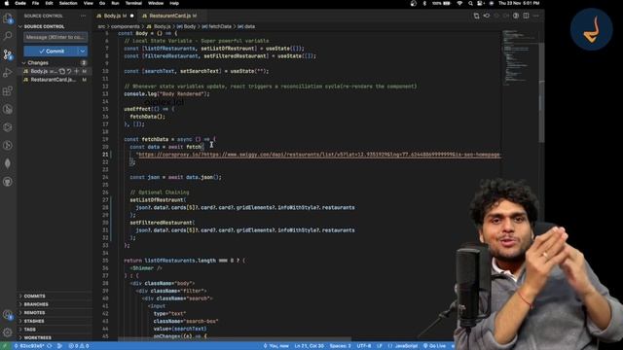Screen dimensions: 623x350
Task: Click the 'fetchData' breadcrumb segment
Action: 220,26
